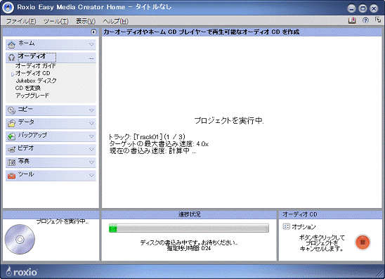This screenshot has height=279, width=385.
Task: Click the 推定残り時間 0:24 text
Action: pyautogui.click(x=189, y=248)
